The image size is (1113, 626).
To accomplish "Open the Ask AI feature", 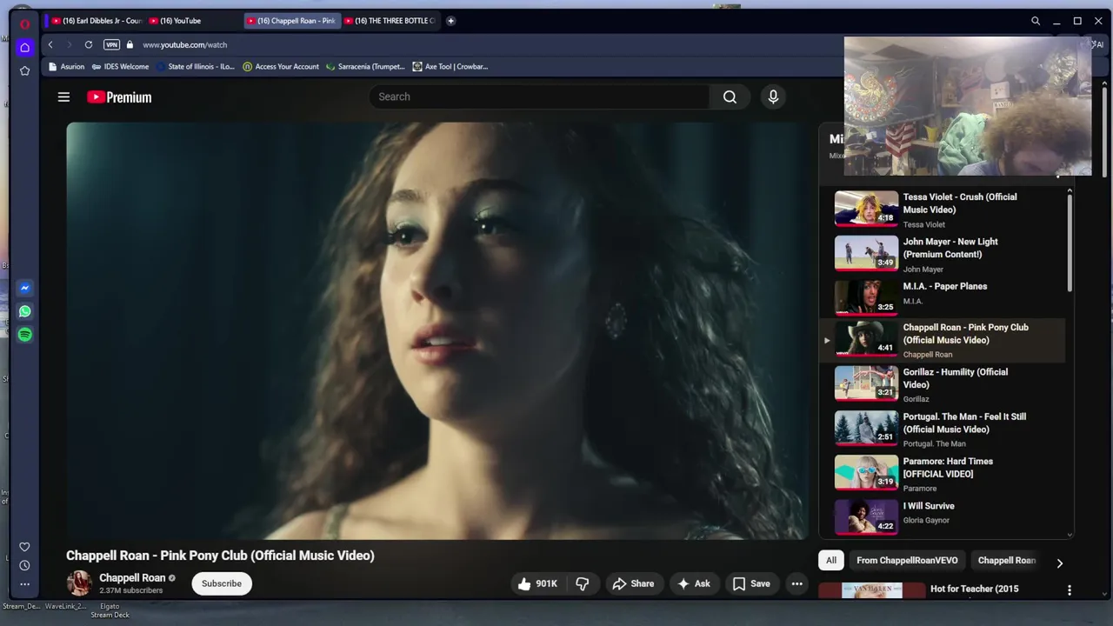I will 693,583.
